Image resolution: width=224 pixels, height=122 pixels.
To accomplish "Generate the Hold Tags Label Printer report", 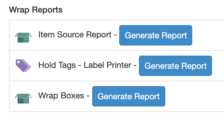I will pyautogui.click(x=175, y=66).
